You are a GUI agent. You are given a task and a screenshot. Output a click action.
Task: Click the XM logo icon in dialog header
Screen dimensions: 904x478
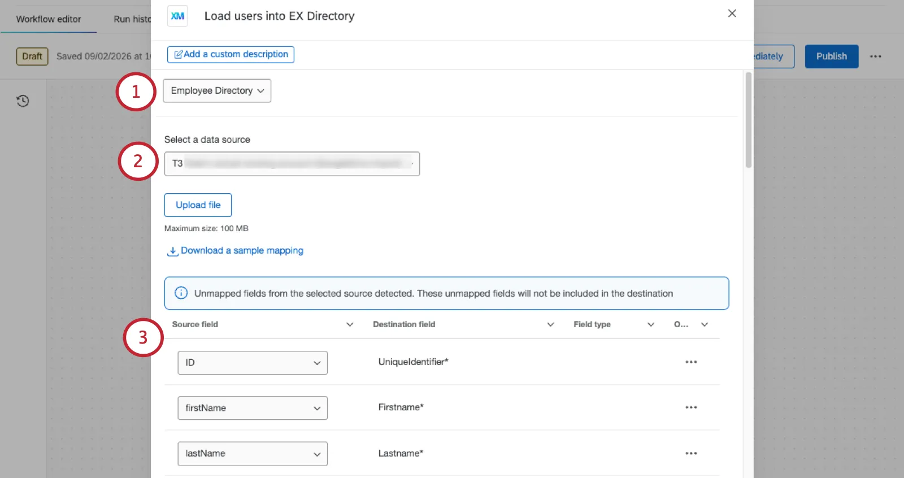[x=177, y=16]
